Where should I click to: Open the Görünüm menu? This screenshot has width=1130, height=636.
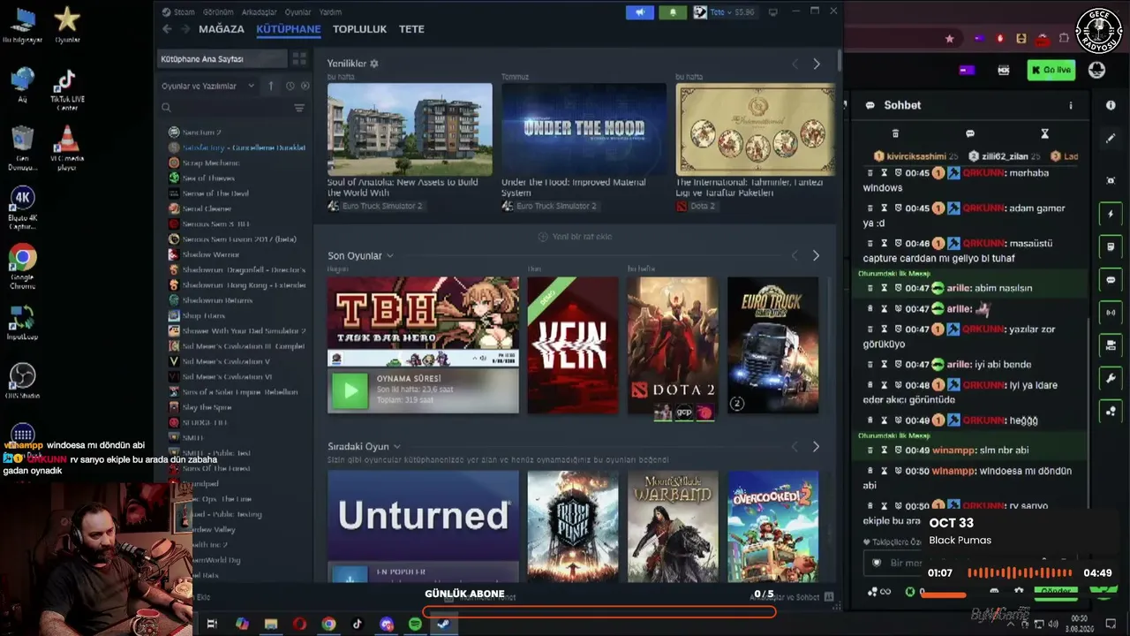(218, 12)
